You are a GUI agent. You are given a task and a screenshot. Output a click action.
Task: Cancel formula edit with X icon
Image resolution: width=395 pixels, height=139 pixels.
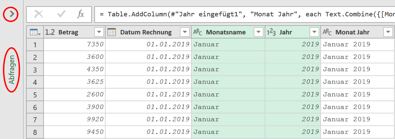pos(38,14)
